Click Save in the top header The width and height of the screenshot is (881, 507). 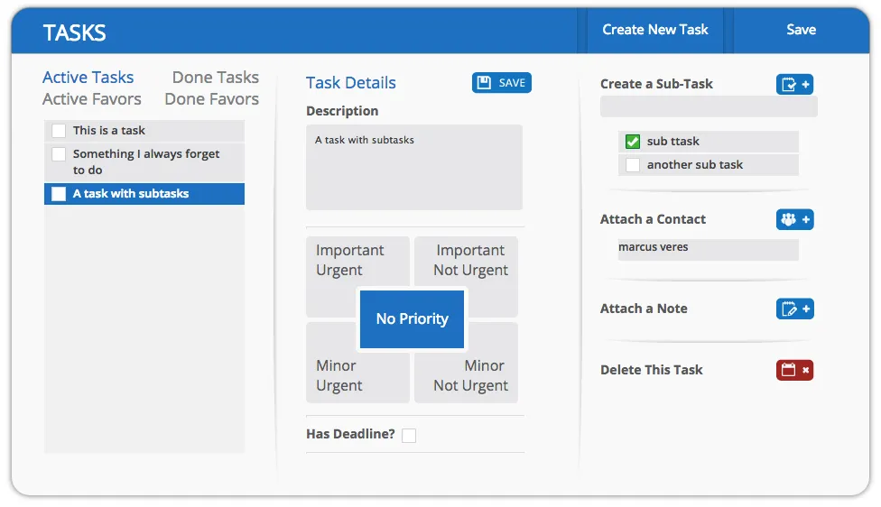pyautogui.click(x=802, y=30)
